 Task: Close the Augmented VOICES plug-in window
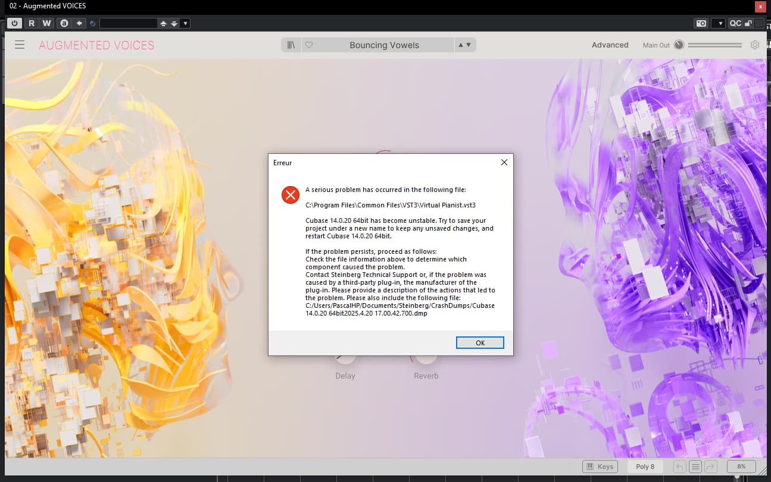click(760, 6)
